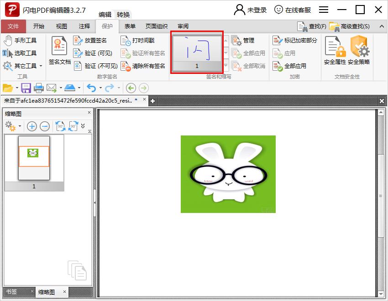Click the save icon in quick toolbar
This screenshot has height=301, width=388.
point(26,88)
